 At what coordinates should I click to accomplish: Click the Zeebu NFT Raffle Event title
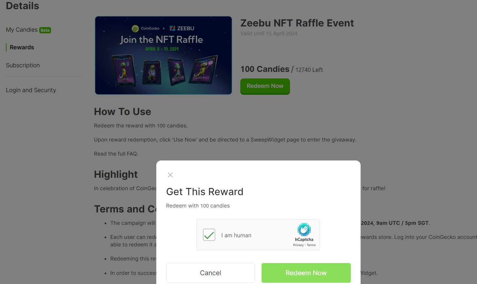[x=297, y=23]
